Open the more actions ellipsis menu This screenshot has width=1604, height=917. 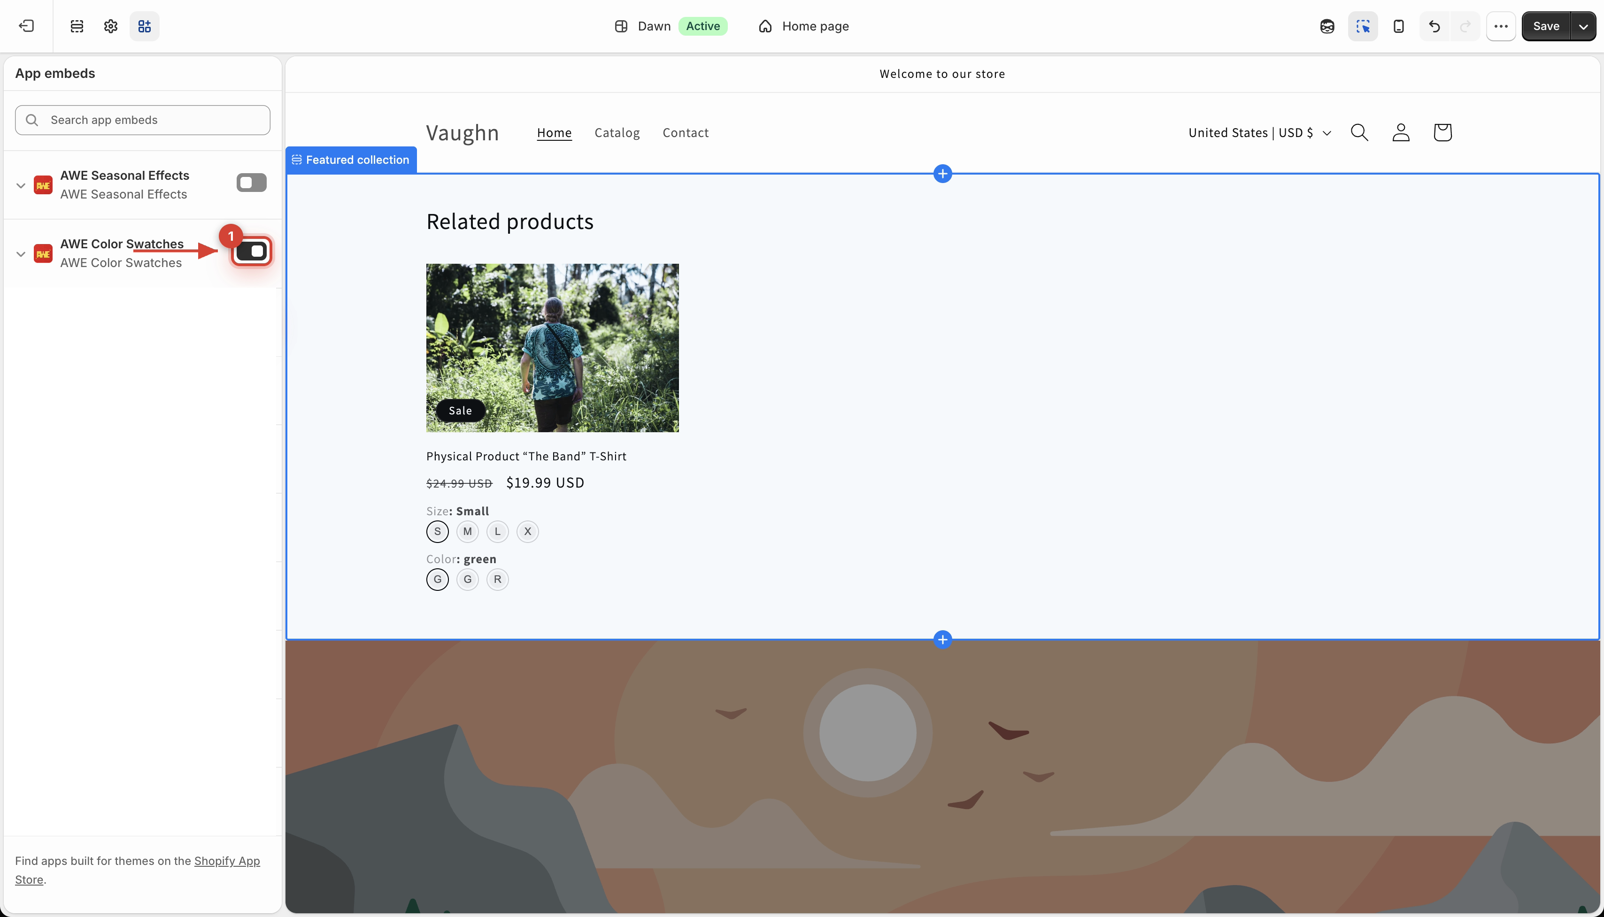tap(1501, 26)
